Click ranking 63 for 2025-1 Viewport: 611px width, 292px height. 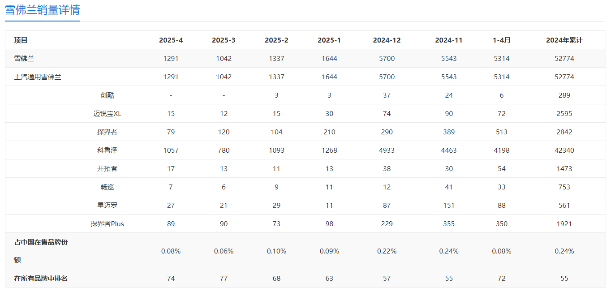[x=329, y=279]
